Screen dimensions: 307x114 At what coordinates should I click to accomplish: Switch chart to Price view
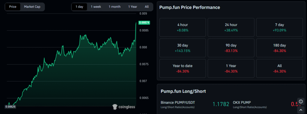pyautogui.click(x=13, y=7)
